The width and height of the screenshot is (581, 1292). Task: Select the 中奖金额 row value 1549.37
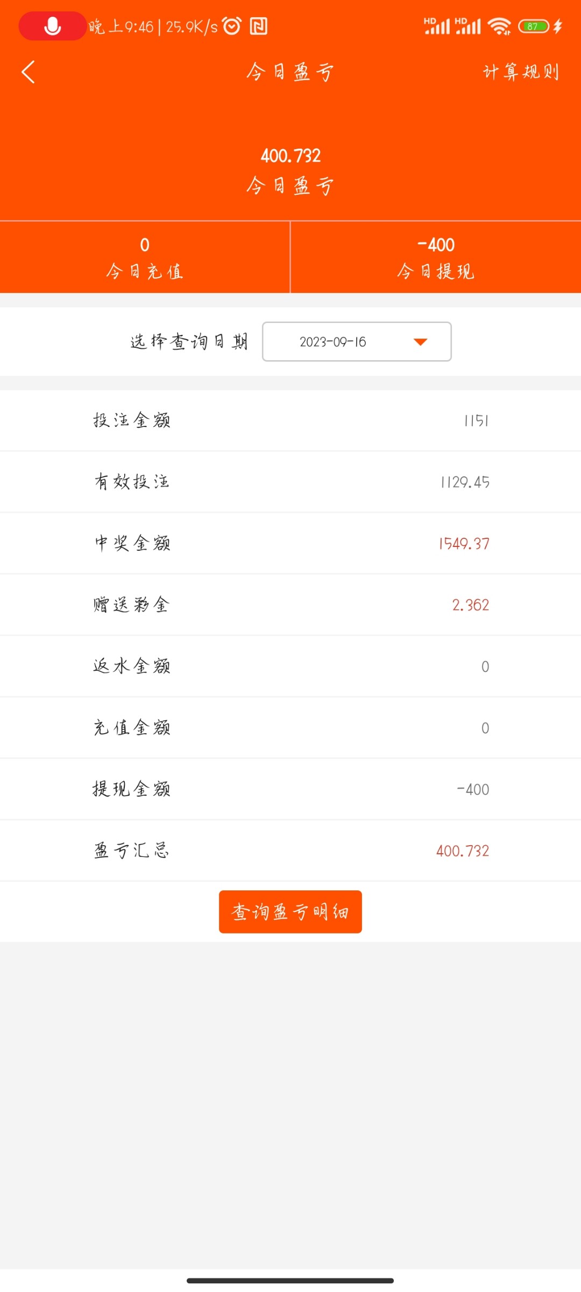tap(464, 544)
